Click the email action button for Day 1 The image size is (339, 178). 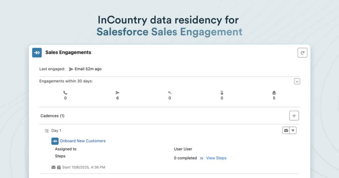coord(286,131)
